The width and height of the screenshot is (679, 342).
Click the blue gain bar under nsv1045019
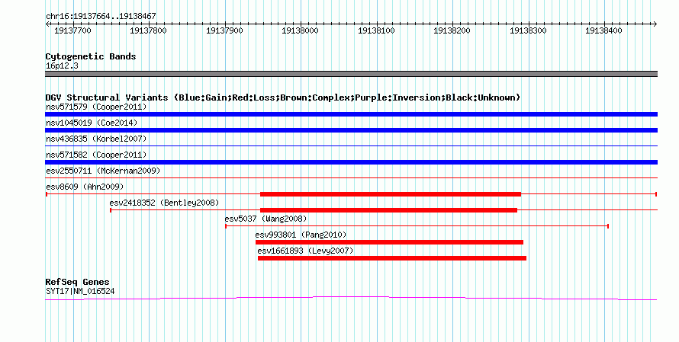pyautogui.click(x=351, y=130)
